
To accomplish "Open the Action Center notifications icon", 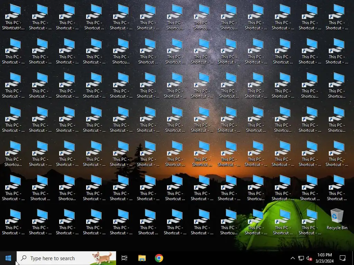I will [x=343, y=258].
